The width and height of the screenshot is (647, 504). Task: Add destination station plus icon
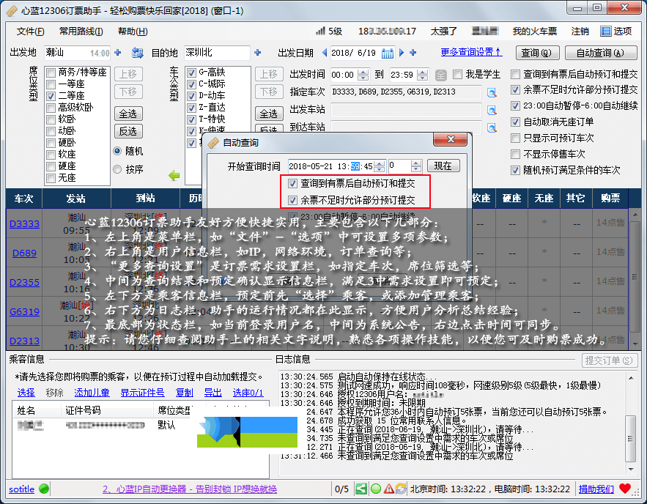pyautogui.click(x=258, y=53)
